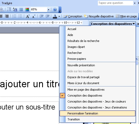Toggle the show/hide grid icon

(21, 10)
